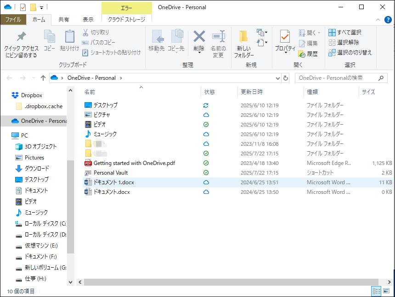Viewport: 395px width, 297px height.
Task: Open the ファイル tab
Action: (x=13, y=19)
